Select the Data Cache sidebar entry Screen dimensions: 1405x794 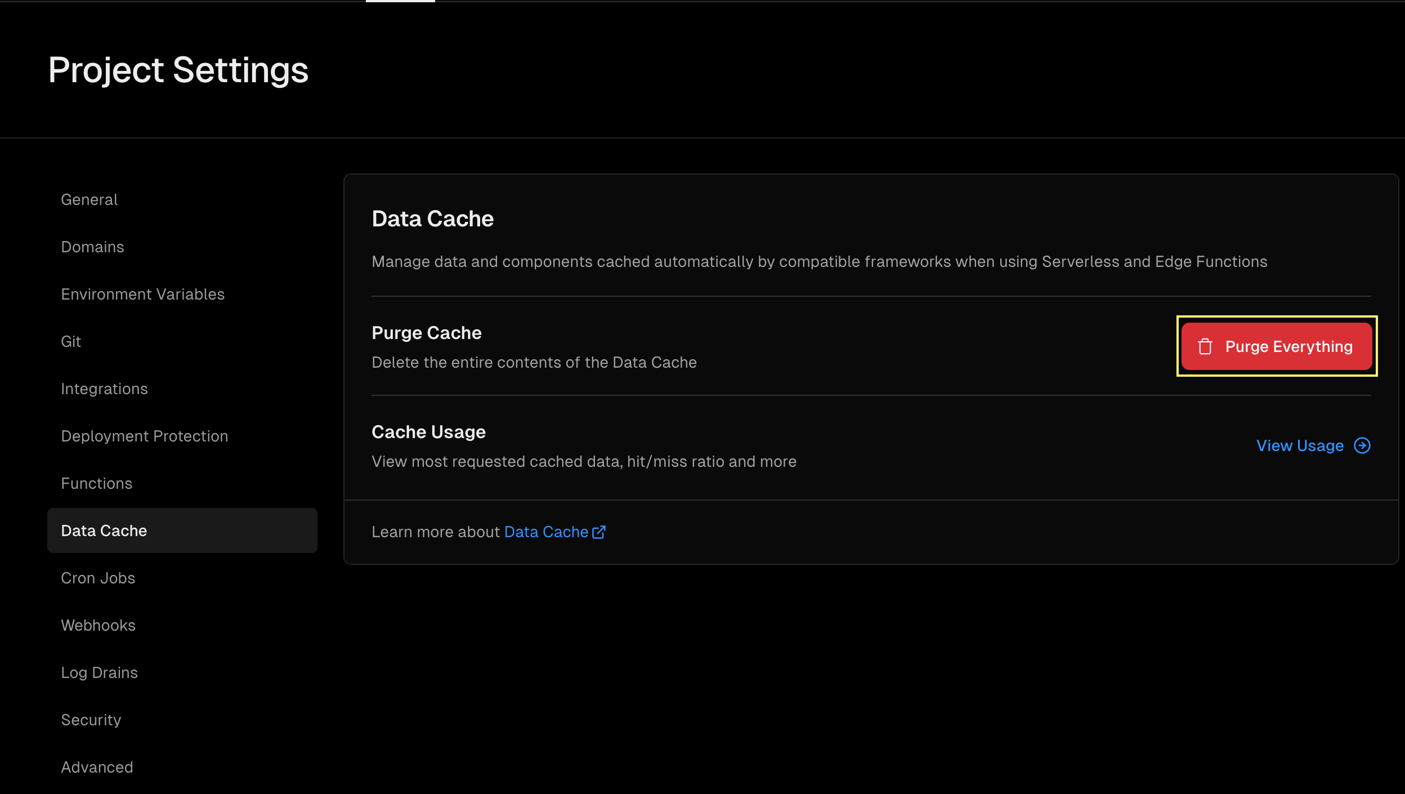[104, 530]
